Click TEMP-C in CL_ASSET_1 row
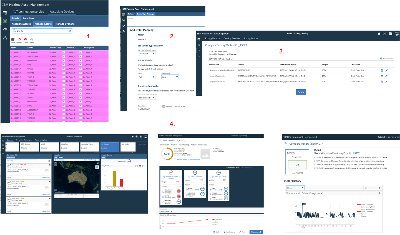The image size is (400, 235). coord(31,77)
